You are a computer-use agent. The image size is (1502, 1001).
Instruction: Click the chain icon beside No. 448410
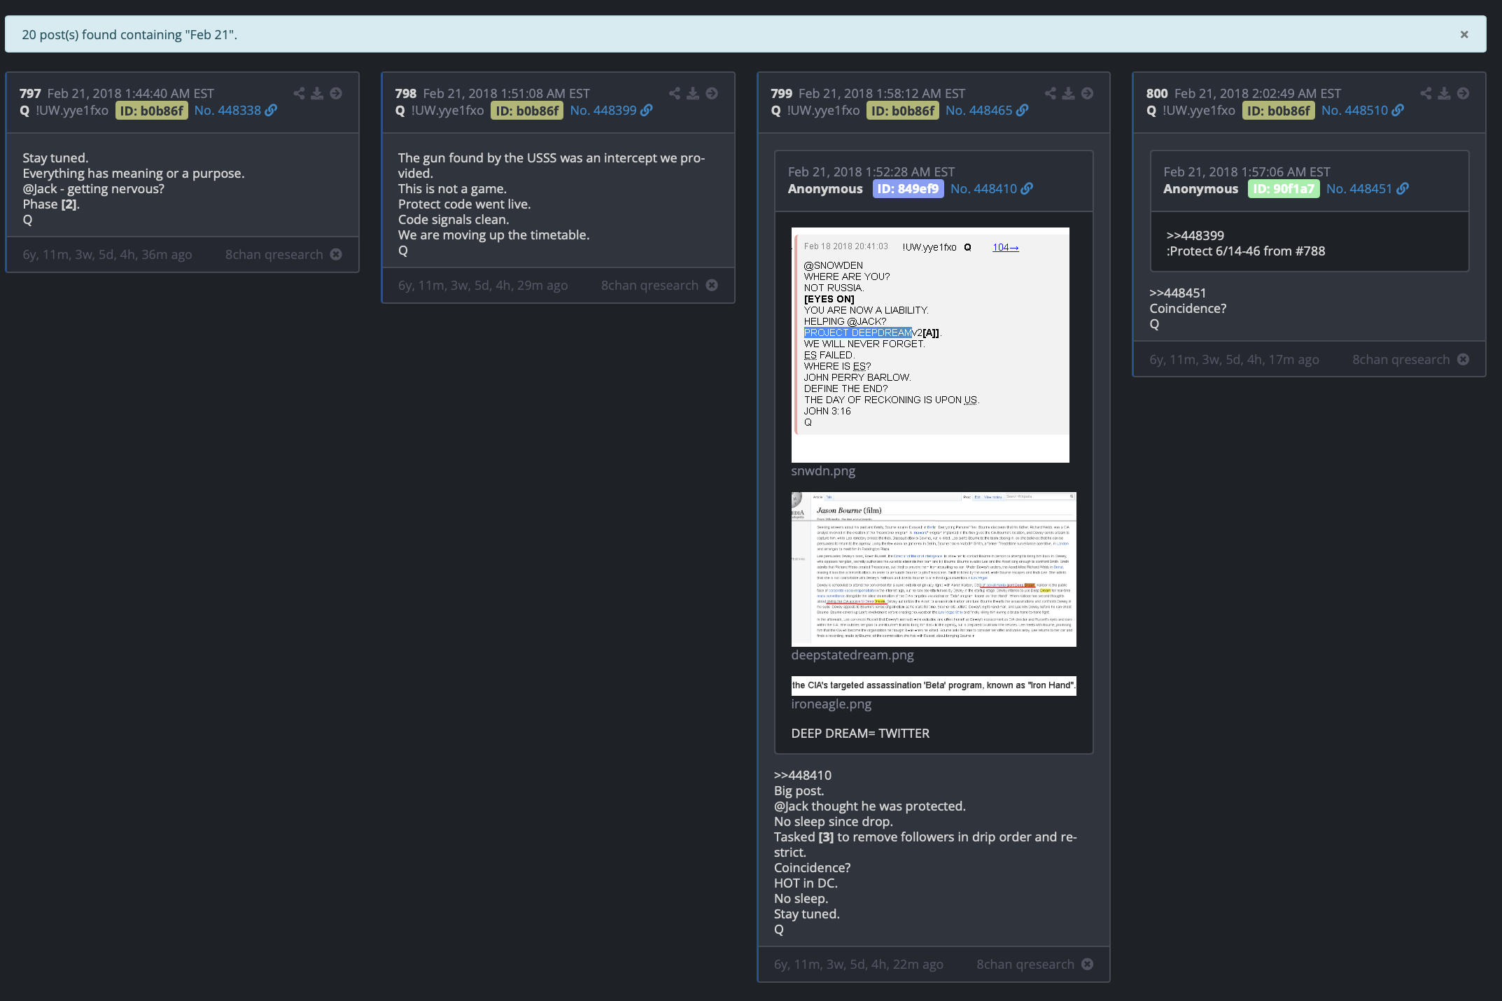point(1027,189)
